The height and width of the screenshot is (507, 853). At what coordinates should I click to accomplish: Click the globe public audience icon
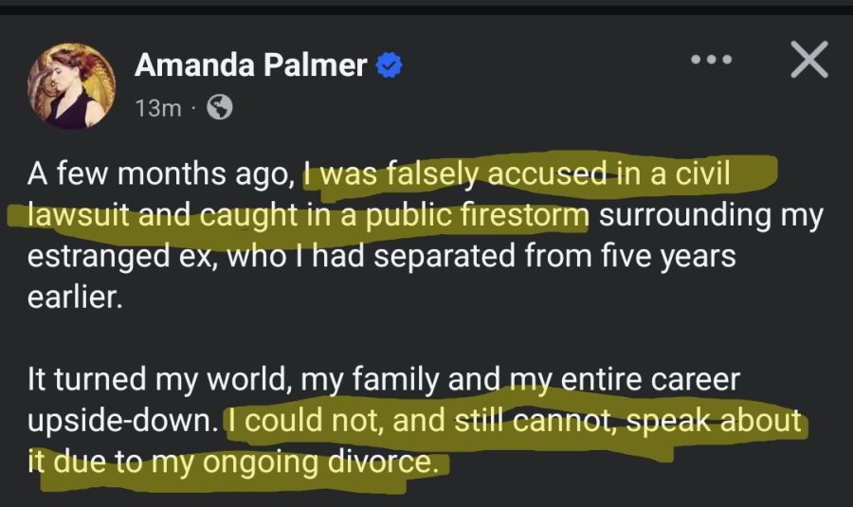pyautogui.click(x=219, y=107)
